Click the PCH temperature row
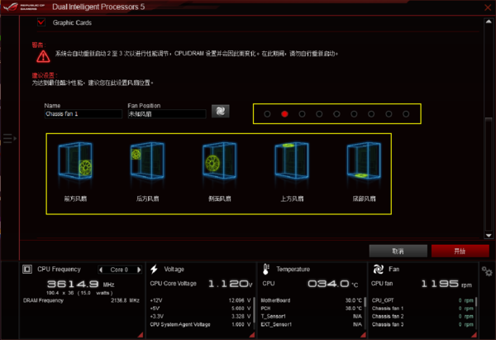496x340 pixels. [x=312, y=309]
